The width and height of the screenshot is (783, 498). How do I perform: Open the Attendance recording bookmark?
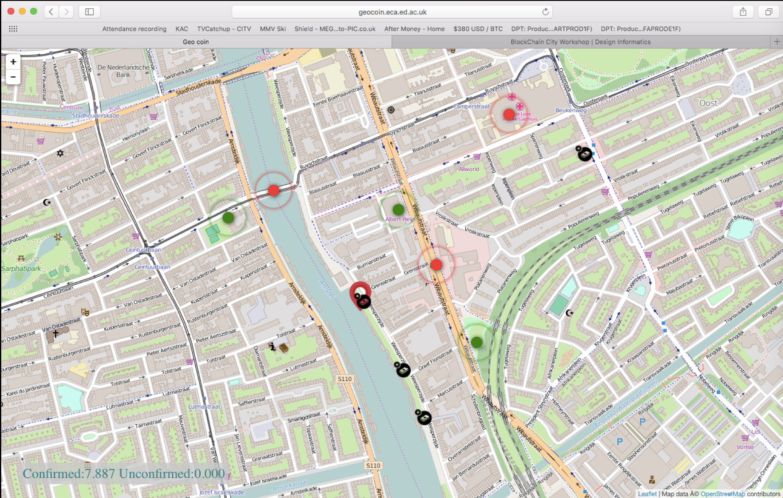[134, 29]
